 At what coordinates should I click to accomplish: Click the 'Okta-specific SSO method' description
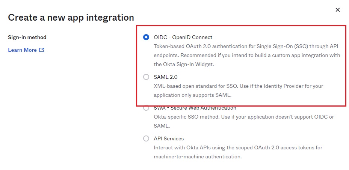[244, 117]
